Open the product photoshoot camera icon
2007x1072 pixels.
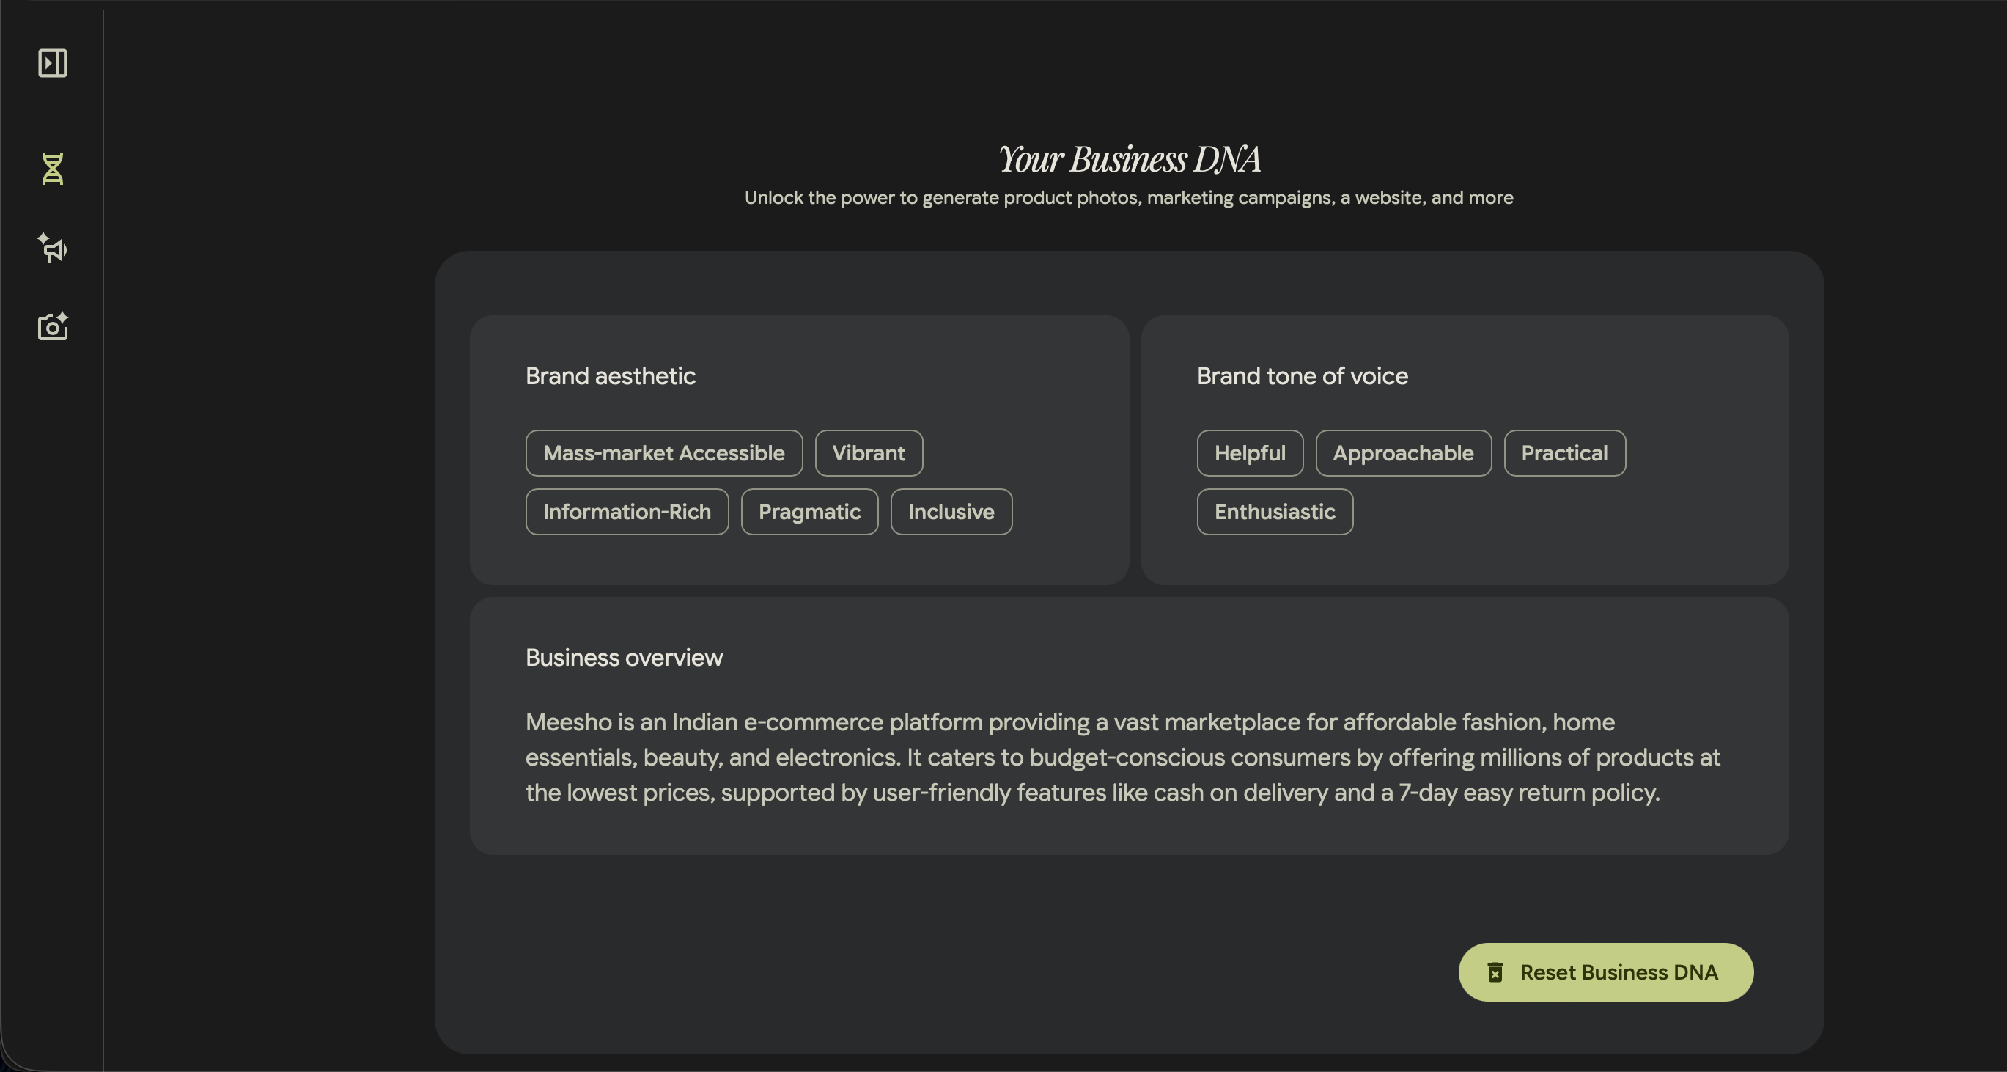click(53, 326)
